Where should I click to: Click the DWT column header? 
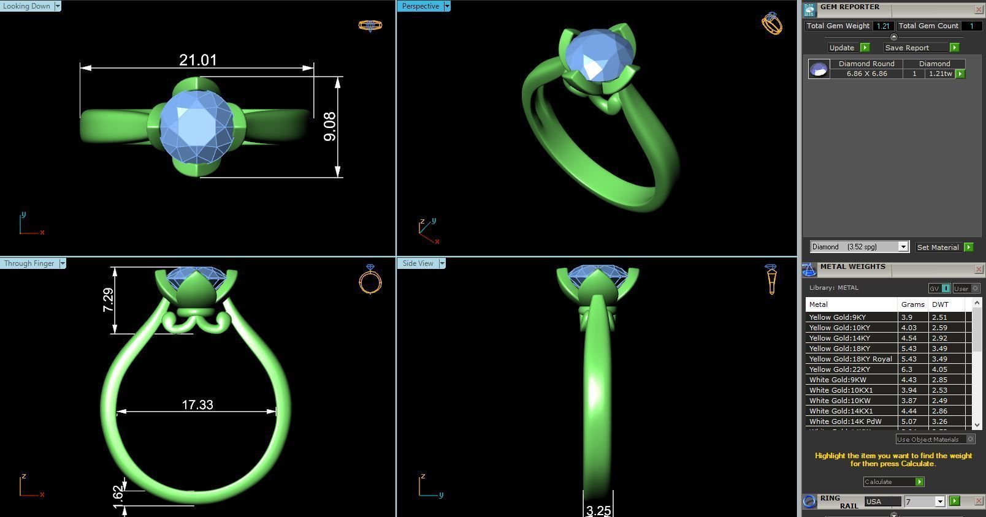pos(947,304)
